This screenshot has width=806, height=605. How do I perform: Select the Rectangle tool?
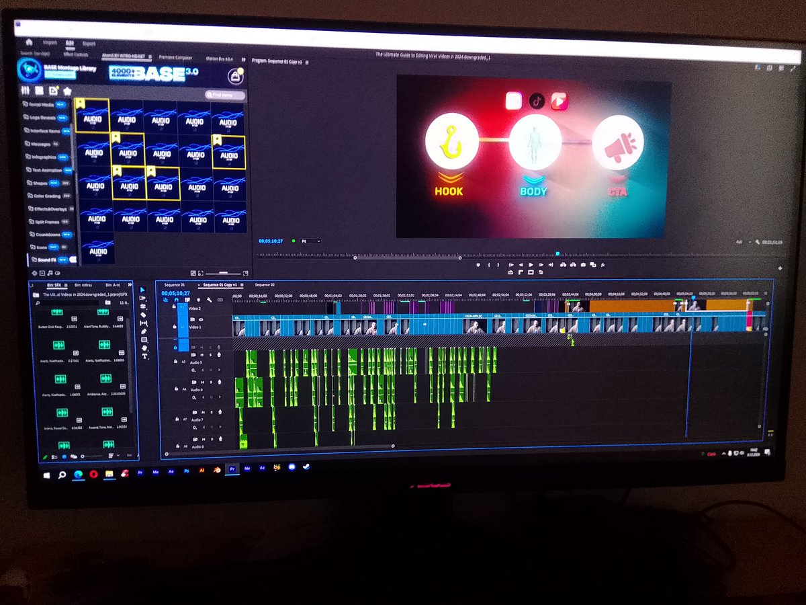[143, 339]
